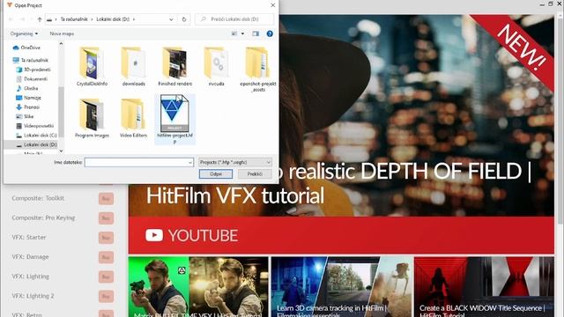Minimize the HitFilm main window
Image resolution: width=564 pixels, height=317 pixels.
542,4
